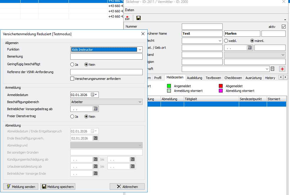Select Ja for Geringfügig beschäftigt
This screenshot has width=290, height=195.
coord(72,65)
